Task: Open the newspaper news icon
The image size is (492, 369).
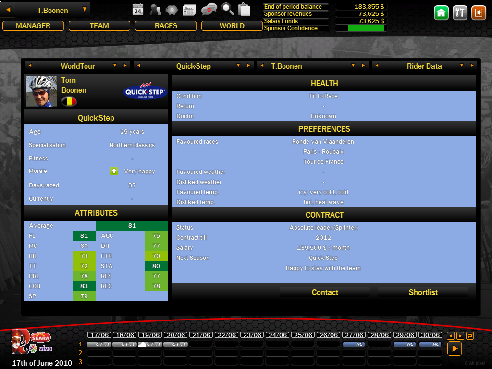Action: (x=189, y=10)
